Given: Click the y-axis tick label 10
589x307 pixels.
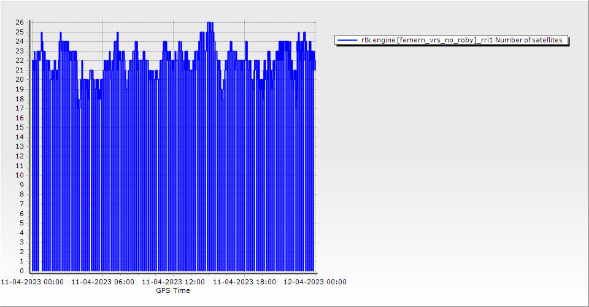Looking at the screenshot, I should click(20, 176).
